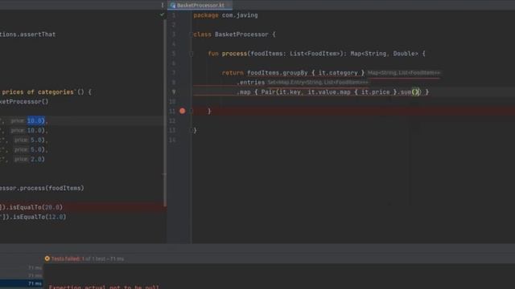The width and height of the screenshot is (515, 289).
Task: Open the vertical three-dot tab options menu
Action: tap(163, 5)
